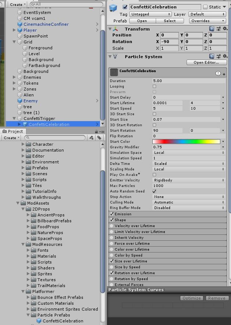This screenshot has width=231, height=325.
Task: Click the Search by Label tag icon
Action: pos(99,138)
